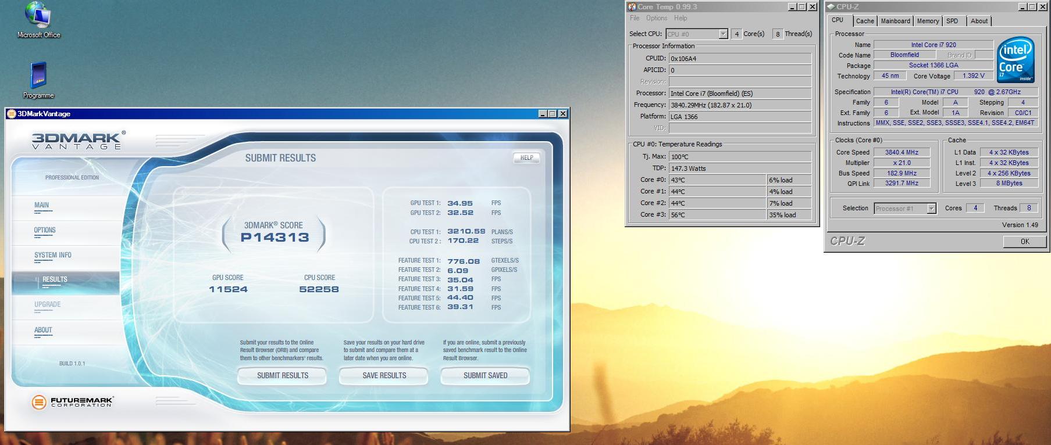Image resolution: width=1051 pixels, height=445 pixels.
Task: Click the CPU score value 52258
Action: 319,289
